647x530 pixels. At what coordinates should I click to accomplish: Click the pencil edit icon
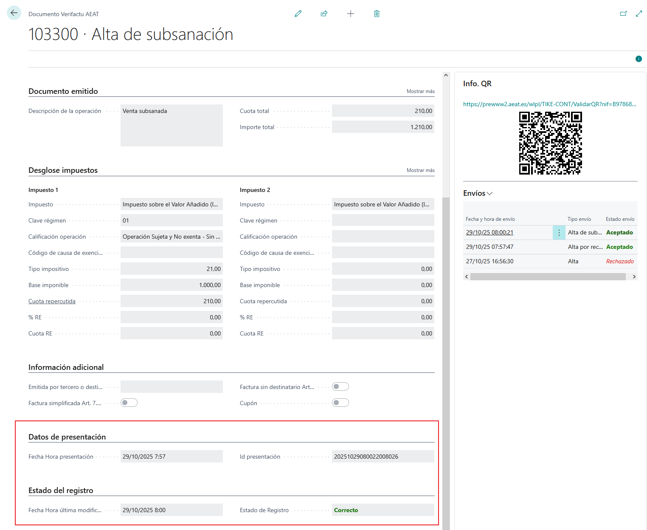[298, 14]
